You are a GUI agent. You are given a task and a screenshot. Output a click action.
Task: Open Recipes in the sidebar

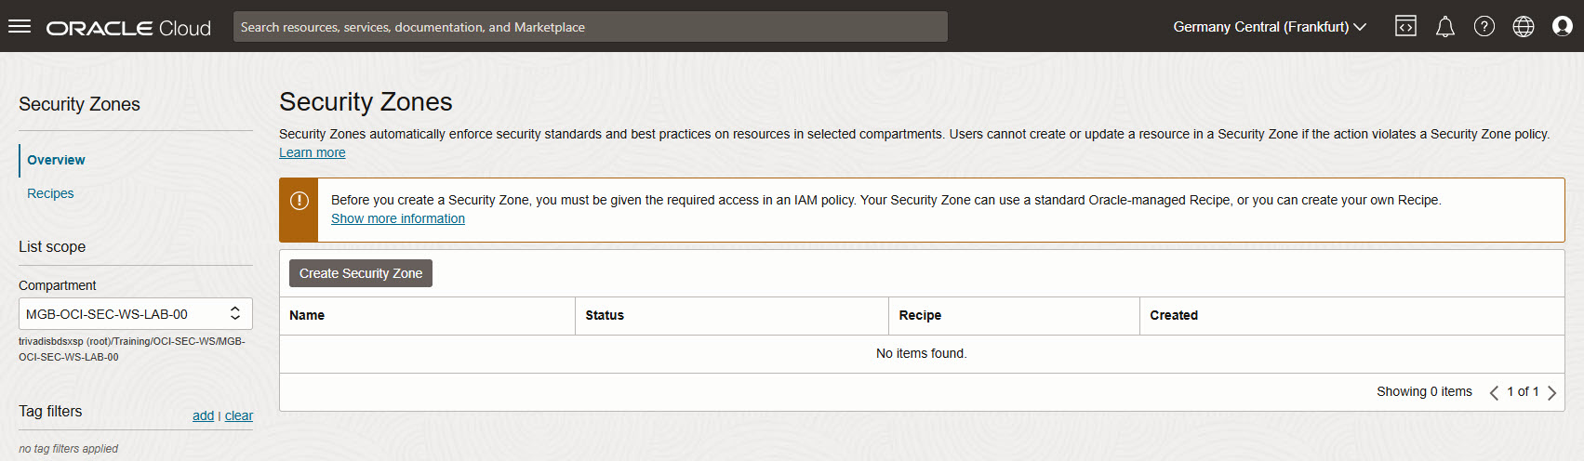click(x=50, y=193)
